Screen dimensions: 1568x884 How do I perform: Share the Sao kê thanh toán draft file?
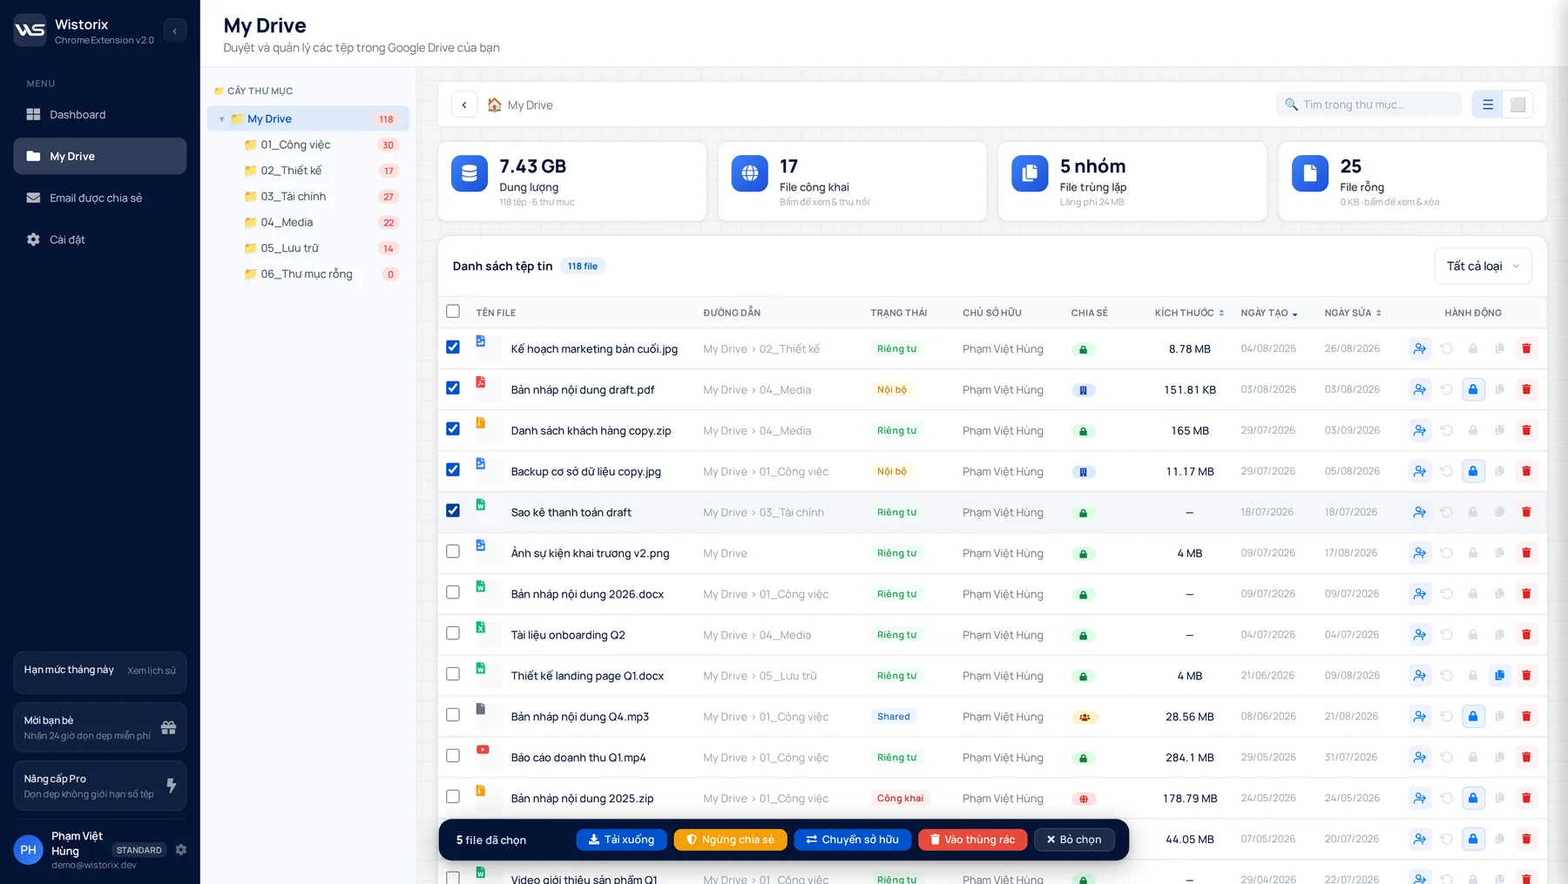(x=1420, y=512)
